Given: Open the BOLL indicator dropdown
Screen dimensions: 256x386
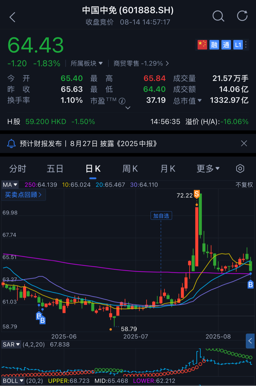Looking at the screenshot, I should click(13, 381).
